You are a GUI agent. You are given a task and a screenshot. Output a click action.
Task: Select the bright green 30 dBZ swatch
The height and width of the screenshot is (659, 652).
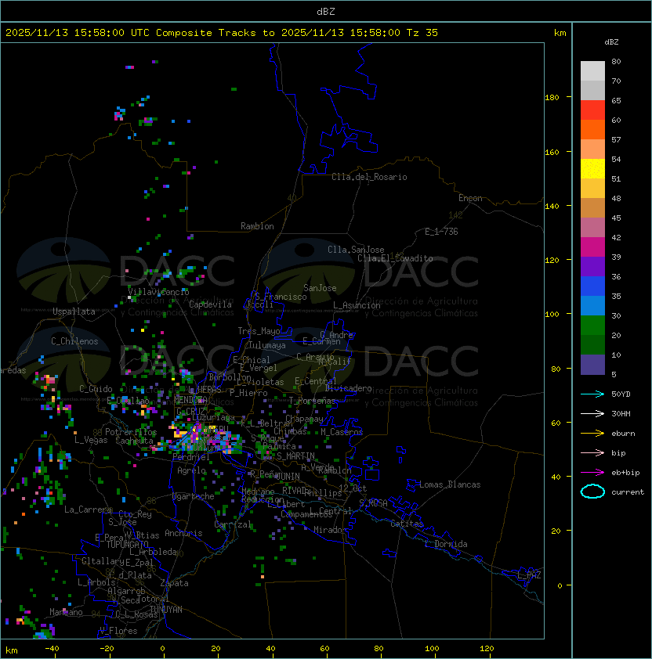(592, 326)
